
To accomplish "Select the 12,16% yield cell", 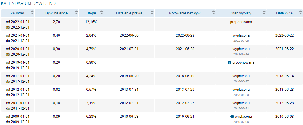I will click(x=91, y=22).
